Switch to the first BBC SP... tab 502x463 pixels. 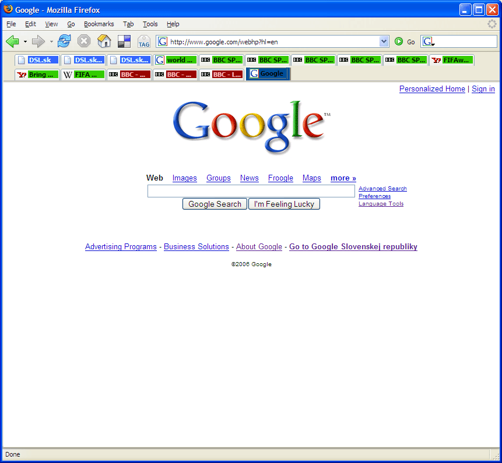(222, 60)
